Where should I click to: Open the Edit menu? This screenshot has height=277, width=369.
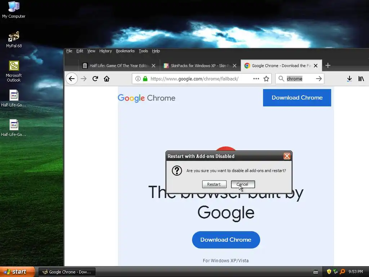point(80,51)
